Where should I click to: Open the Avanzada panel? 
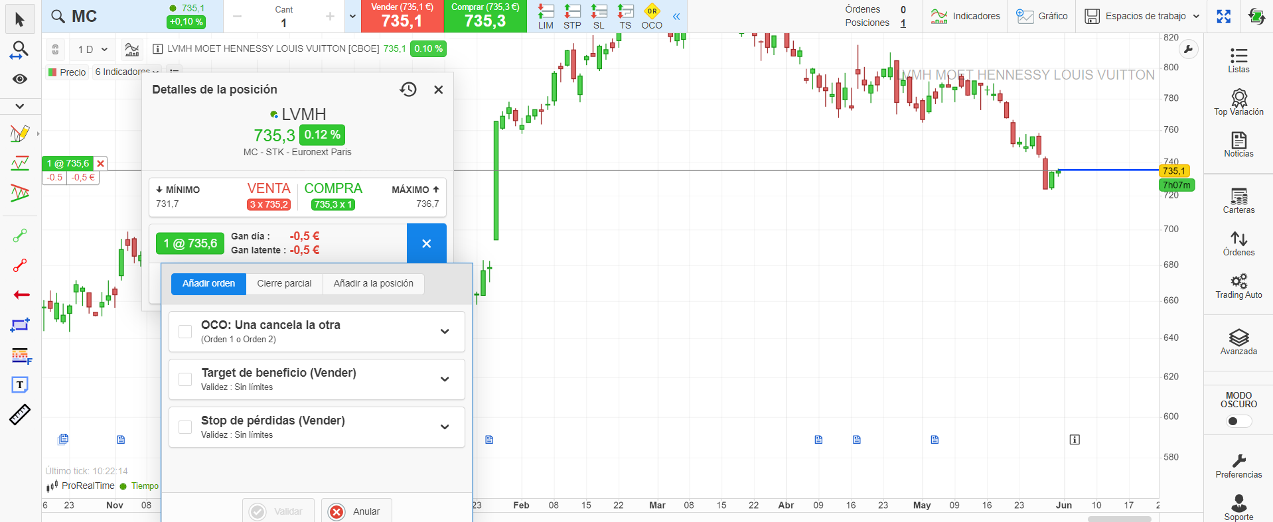pyautogui.click(x=1238, y=342)
